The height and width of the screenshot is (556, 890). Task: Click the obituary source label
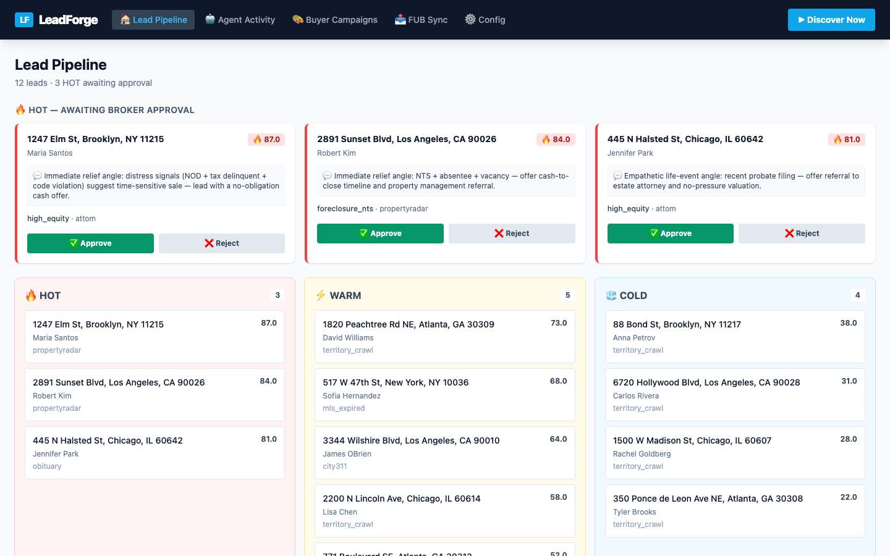[x=47, y=466]
